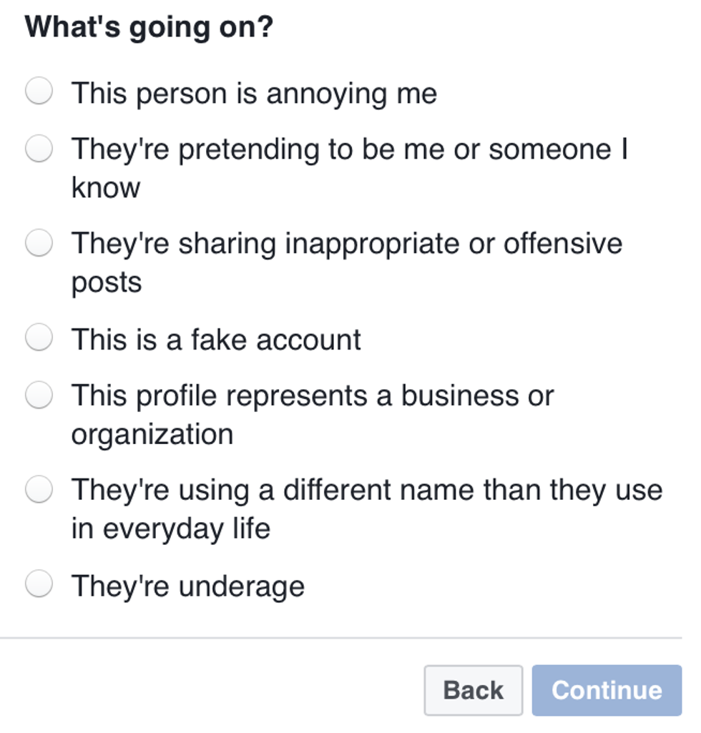Click the wrapped text 'in everyday life'

tap(170, 529)
